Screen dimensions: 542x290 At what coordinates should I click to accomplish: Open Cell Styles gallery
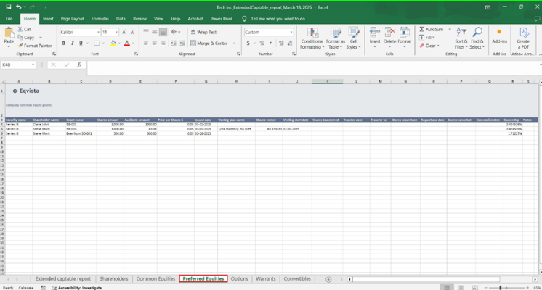coord(353,38)
